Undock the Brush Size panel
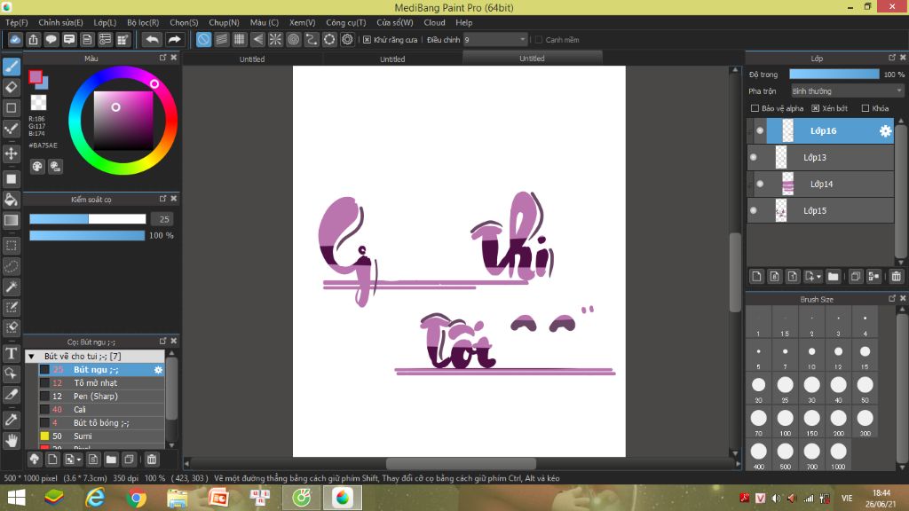This screenshot has width=909, height=511. coord(891,298)
